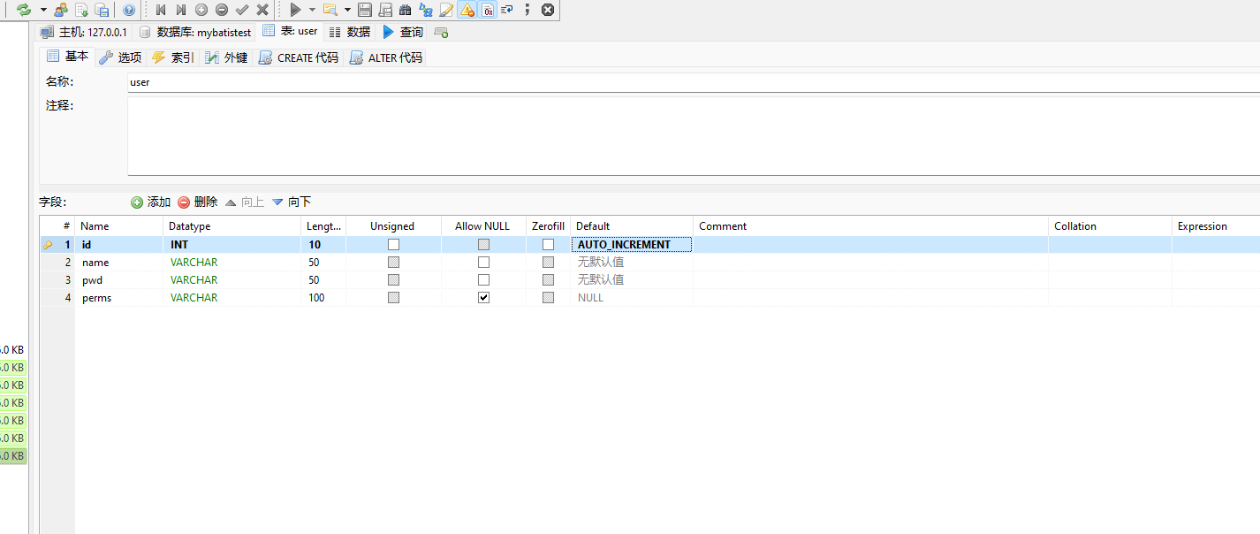Click the 名称 field containing user
The width and height of the screenshot is (1260, 534).
click(694, 82)
